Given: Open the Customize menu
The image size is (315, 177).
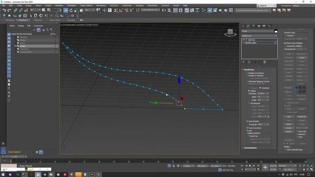Looking at the screenshot, I should 127,5.
